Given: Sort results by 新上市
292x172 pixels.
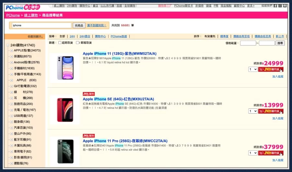Looking at the screenshot, I should click(x=280, y=36).
